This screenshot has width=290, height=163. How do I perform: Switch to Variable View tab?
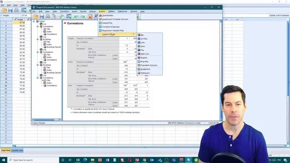click(17, 151)
